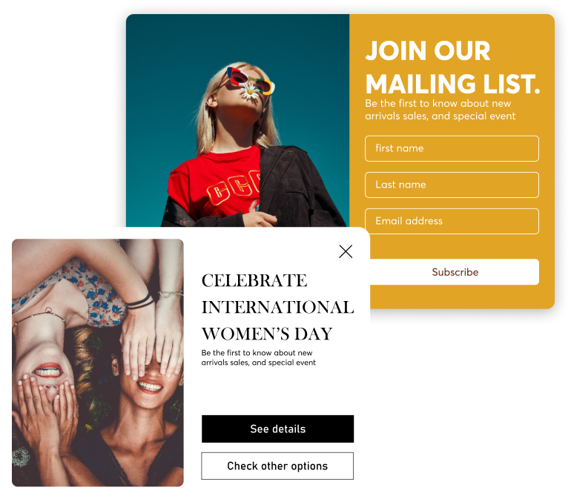The height and width of the screenshot is (499, 571).
Task: Click the colorful sunglasses on the woman
Action: point(250,80)
